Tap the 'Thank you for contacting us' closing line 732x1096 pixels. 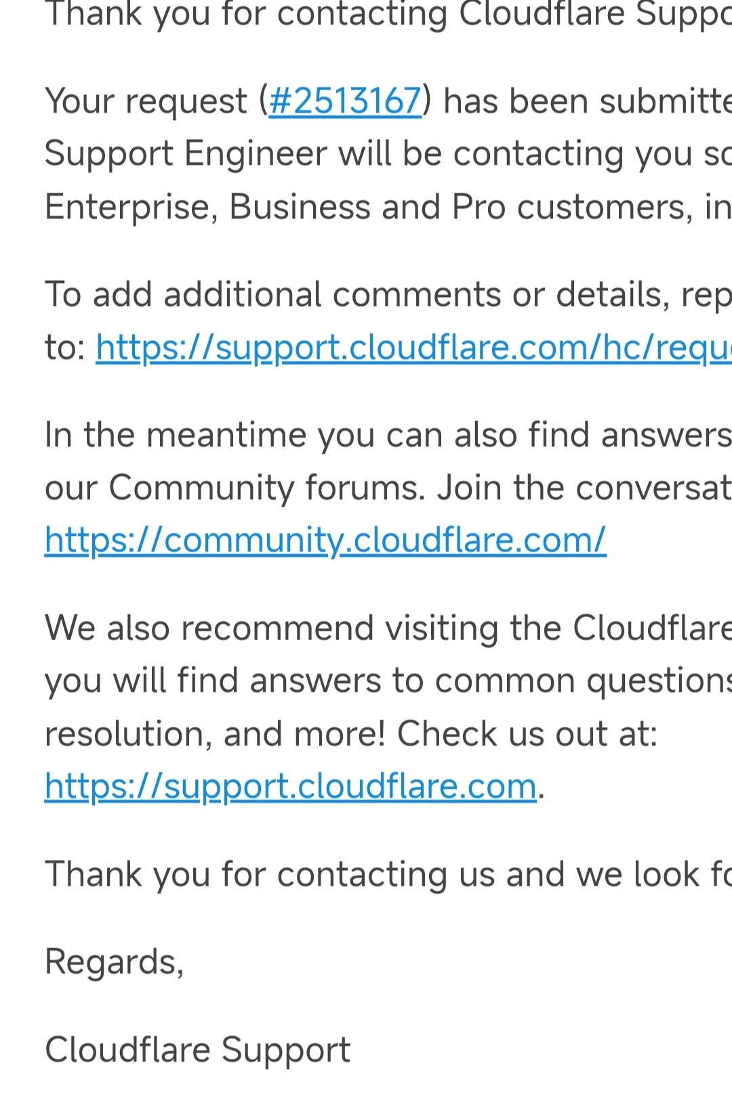pos(388,874)
